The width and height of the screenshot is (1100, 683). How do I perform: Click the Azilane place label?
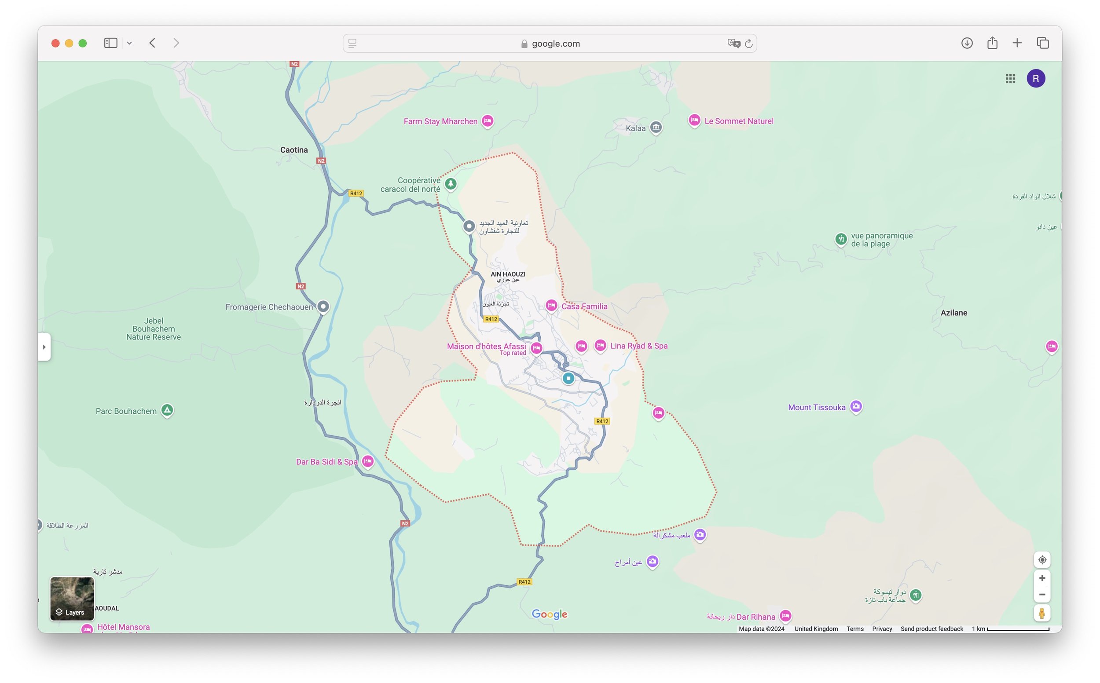953,313
